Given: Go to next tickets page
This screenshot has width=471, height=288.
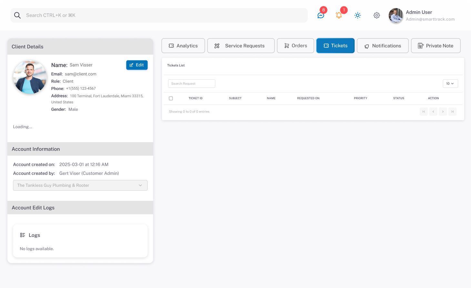Looking at the screenshot, I should coord(443,112).
